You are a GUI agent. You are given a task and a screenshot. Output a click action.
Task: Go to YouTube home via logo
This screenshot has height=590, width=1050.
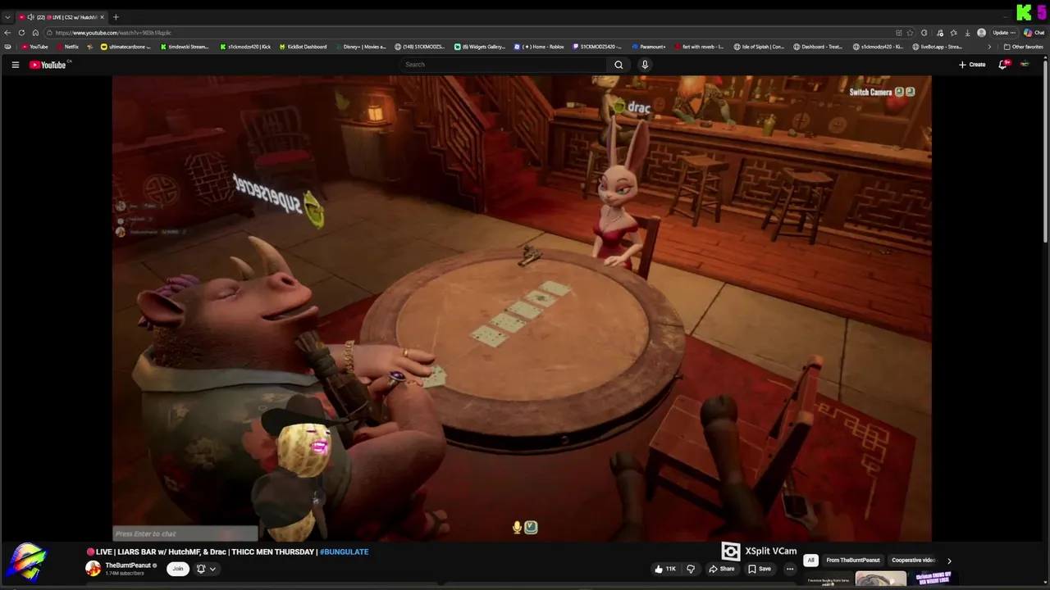click(48, 65)
